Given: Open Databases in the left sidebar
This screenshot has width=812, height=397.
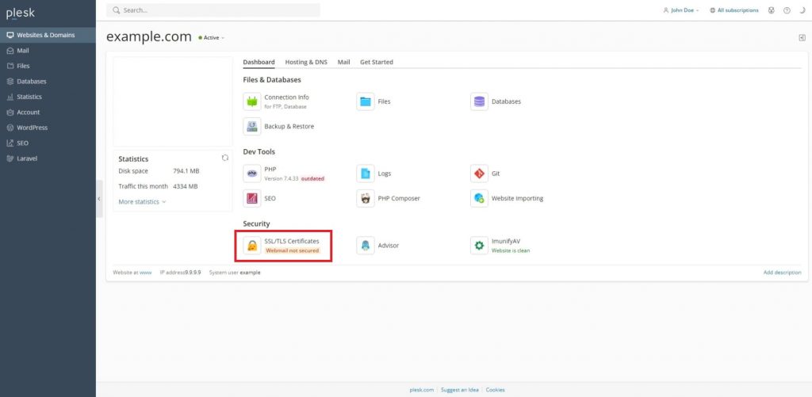Looking at the screenshot, I should (48, 82).
